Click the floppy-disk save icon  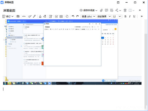coord(18,16)
